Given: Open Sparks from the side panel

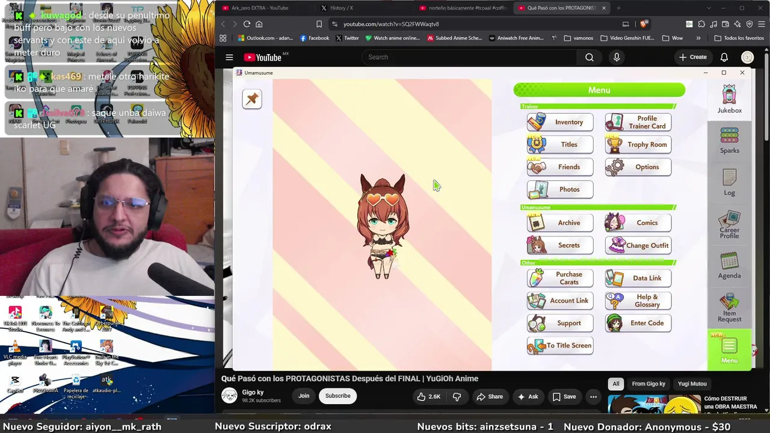Looking at the screenshot, I should 729,141.
